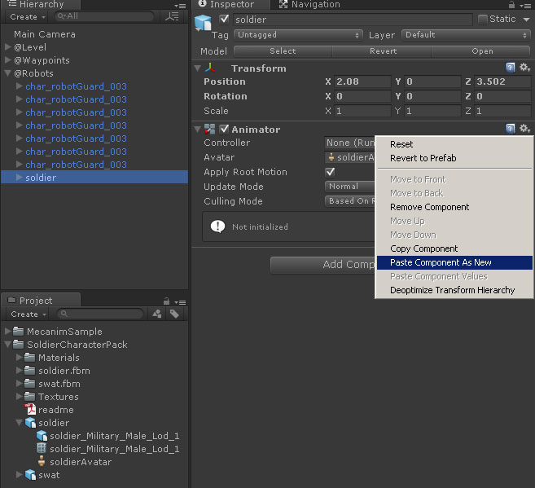Select the readme PDF file icon
535x488 pixels.
click(30, 409)
